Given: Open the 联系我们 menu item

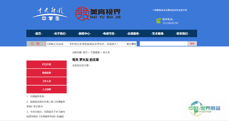Looking at the screenshot, I should (182, 34).
